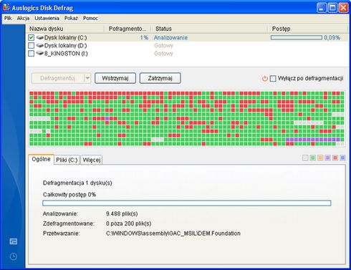This screenshot has height=270, width=351.
Task: Sort by the Status column header
Action: [x=209, y=29]
